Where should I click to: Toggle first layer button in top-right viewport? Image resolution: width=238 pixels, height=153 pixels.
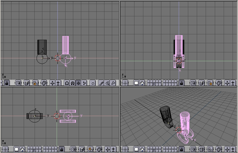coord(148,82)
